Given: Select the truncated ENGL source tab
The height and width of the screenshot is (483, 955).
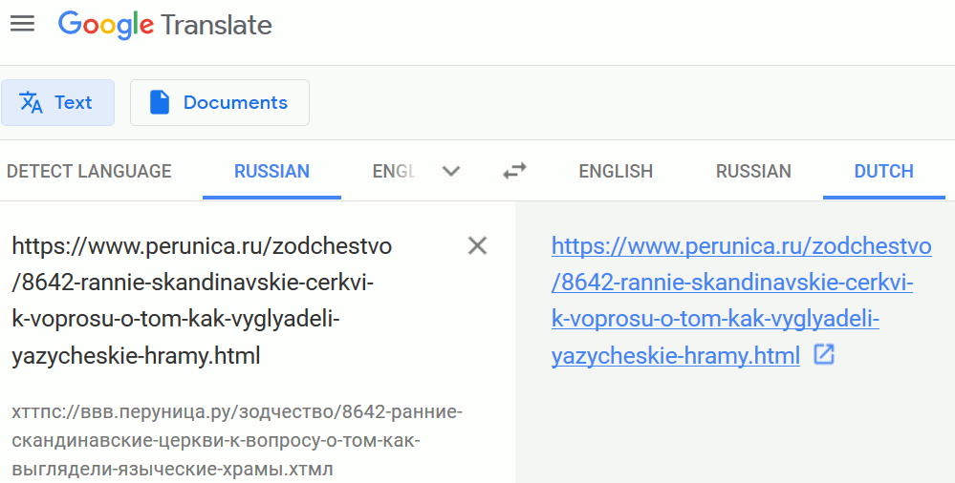Looking at the screenshot, I should pyautogui.click(x=394, y=171).
